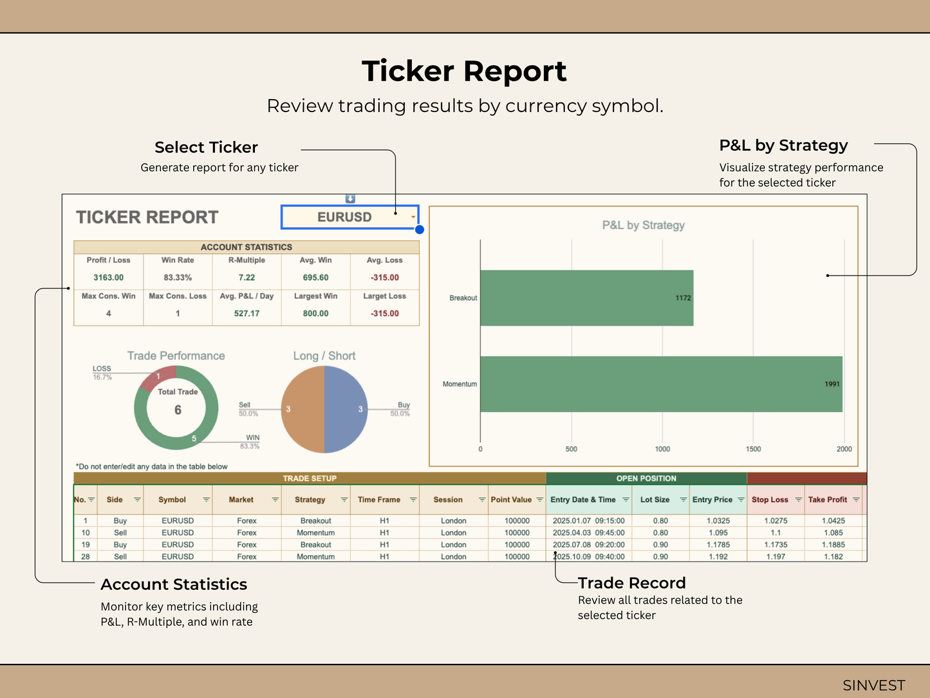Select Profit / Loss value 3163.00

(108, 278)
